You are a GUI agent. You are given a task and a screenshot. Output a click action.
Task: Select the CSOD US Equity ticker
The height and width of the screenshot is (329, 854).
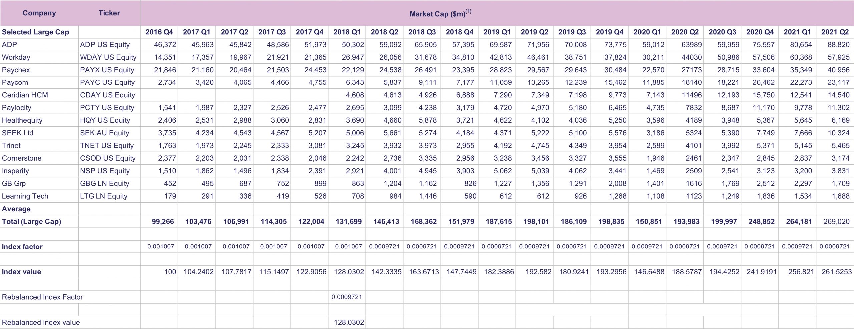point(108,158)
